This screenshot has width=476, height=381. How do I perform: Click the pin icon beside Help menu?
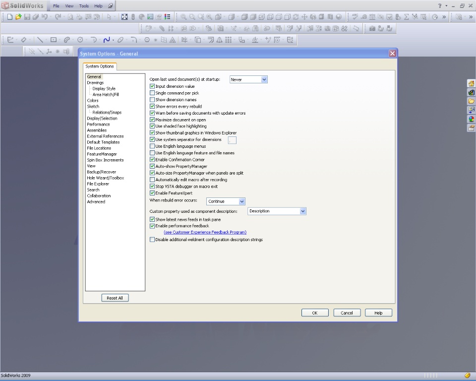coord(111,5)
